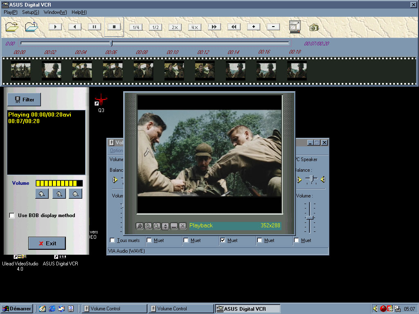Set playback speed to 2x

175,27
